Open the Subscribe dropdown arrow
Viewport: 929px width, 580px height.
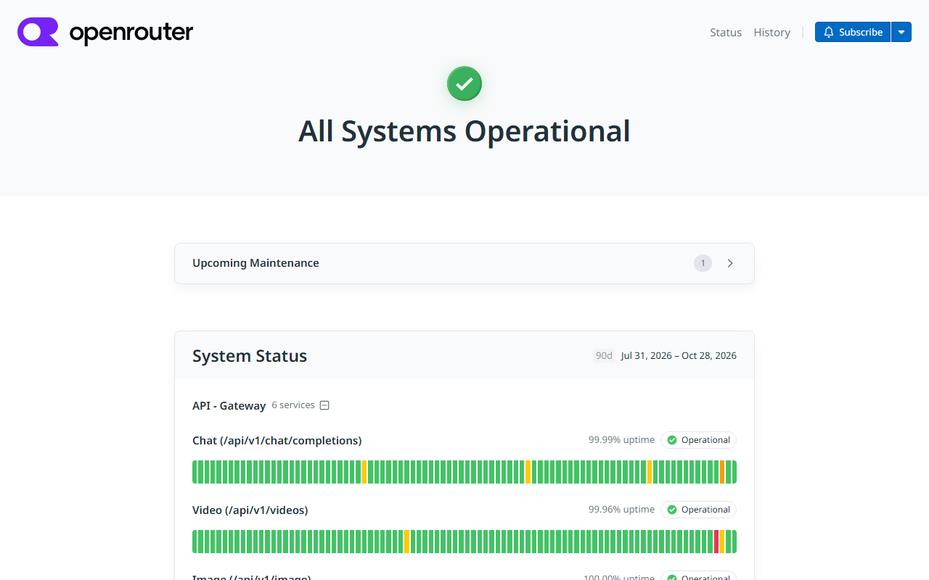pos(901,32)
